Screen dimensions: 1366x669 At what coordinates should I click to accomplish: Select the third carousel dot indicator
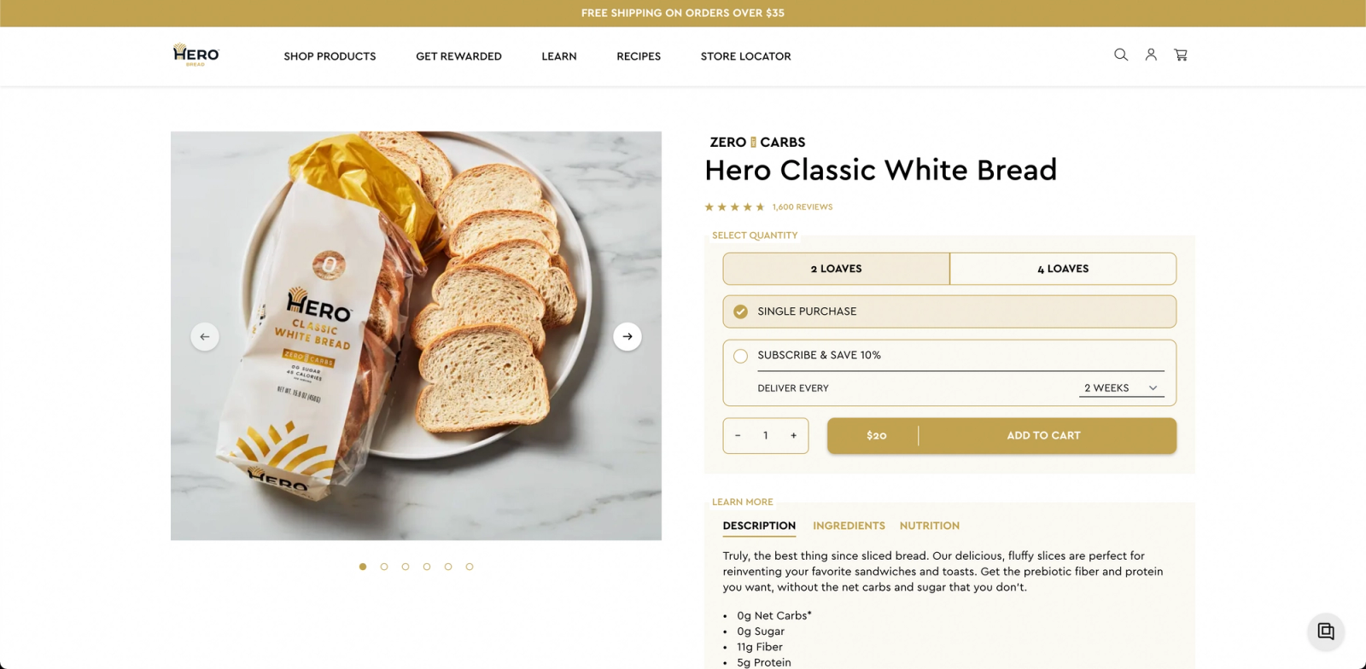coord(406,566)
